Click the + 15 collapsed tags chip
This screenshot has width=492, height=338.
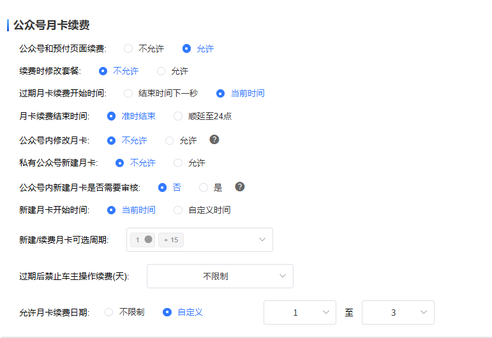(x=171, y=240)
